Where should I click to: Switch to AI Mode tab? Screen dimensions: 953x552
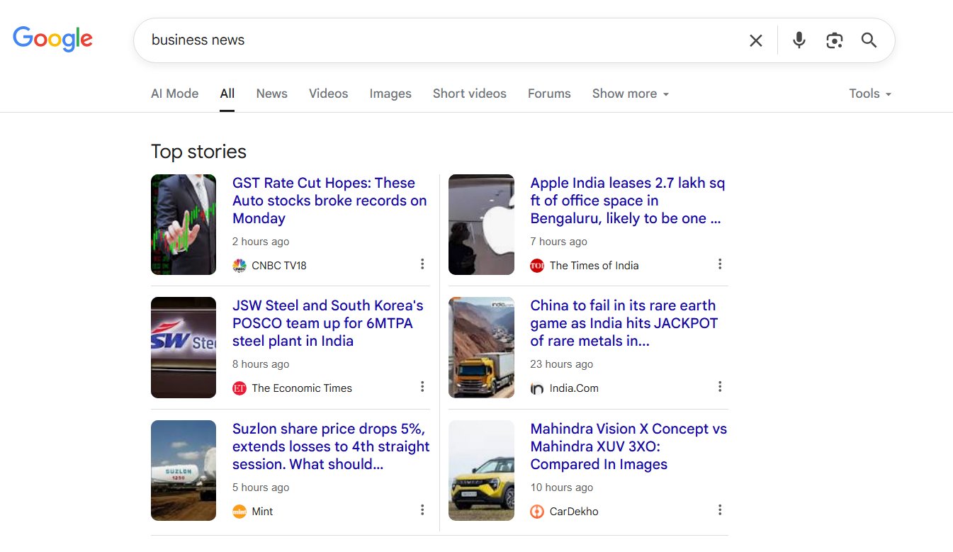pos(174,94)
